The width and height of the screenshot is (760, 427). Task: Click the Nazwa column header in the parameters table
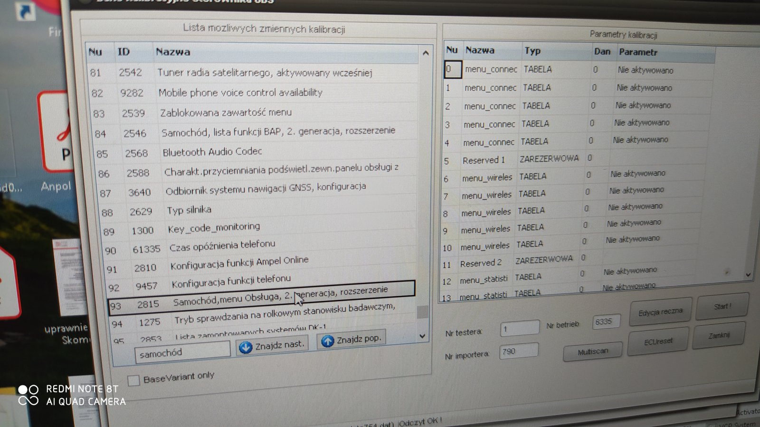point(493,50)
